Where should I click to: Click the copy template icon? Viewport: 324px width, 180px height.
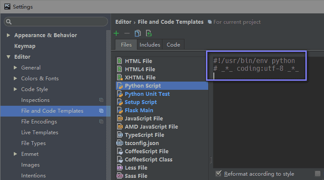(138, 33)
